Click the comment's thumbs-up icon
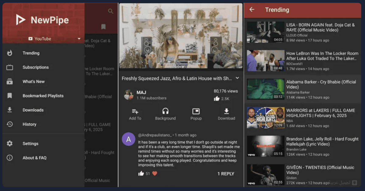This screenshot has height=191, width=365. coord(141,173)
